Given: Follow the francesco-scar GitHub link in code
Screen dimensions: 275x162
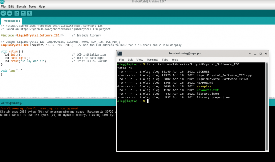Looking at the screenshot, I should [x=54, y=26].
